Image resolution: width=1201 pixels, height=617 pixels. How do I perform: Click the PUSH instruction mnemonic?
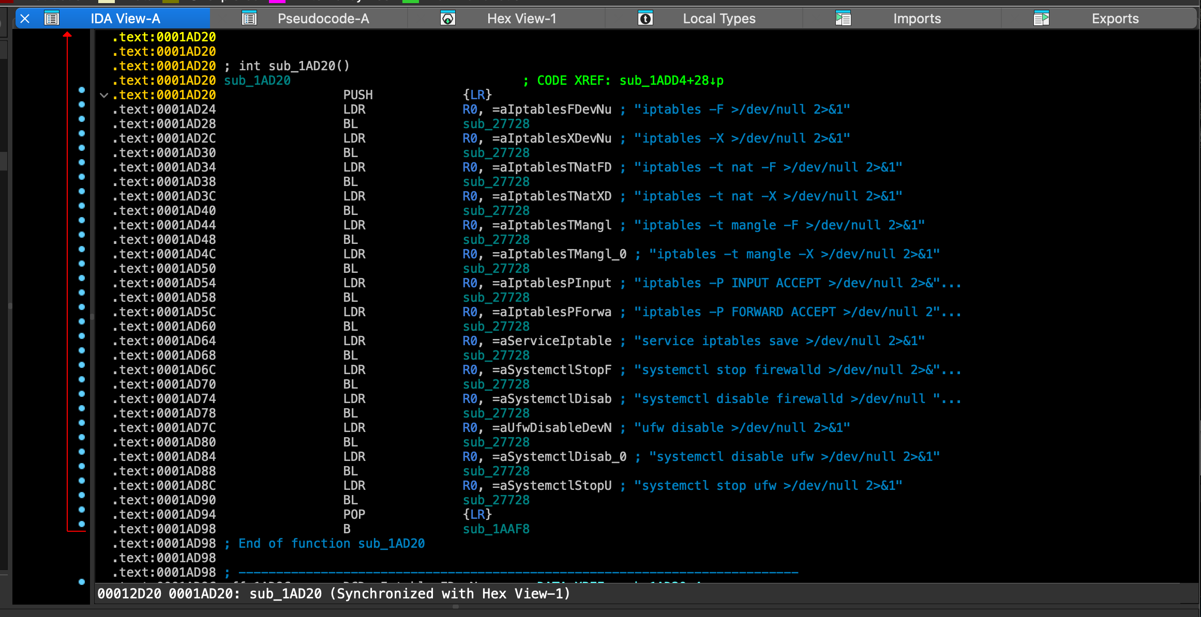[x=358, y=95]
